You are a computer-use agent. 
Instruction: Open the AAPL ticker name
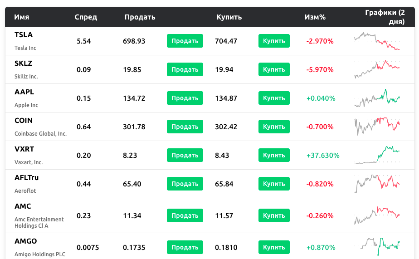pos(24,92)
